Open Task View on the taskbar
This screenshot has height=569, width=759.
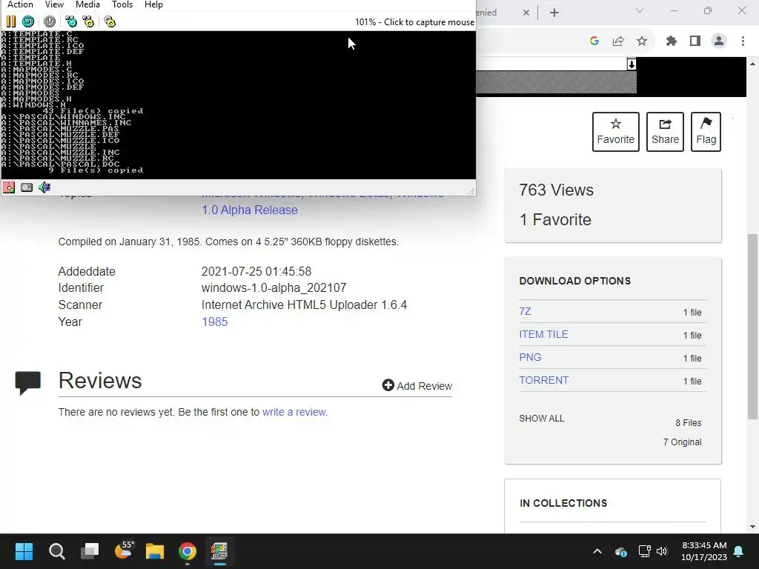tap(90, 551)
